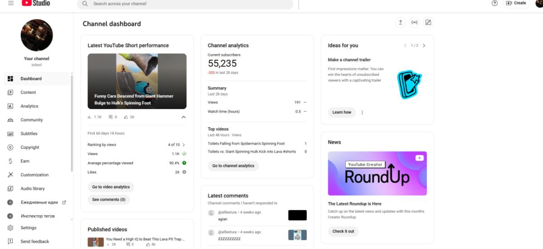543x249 pixels.
Task: Click See comments (0) button
Action: pyautogui.click(x=109, y=199)
